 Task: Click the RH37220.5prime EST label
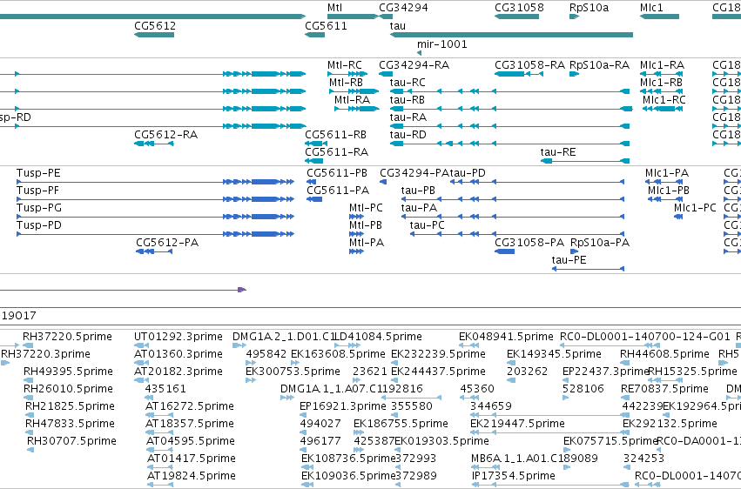point(67,337)
